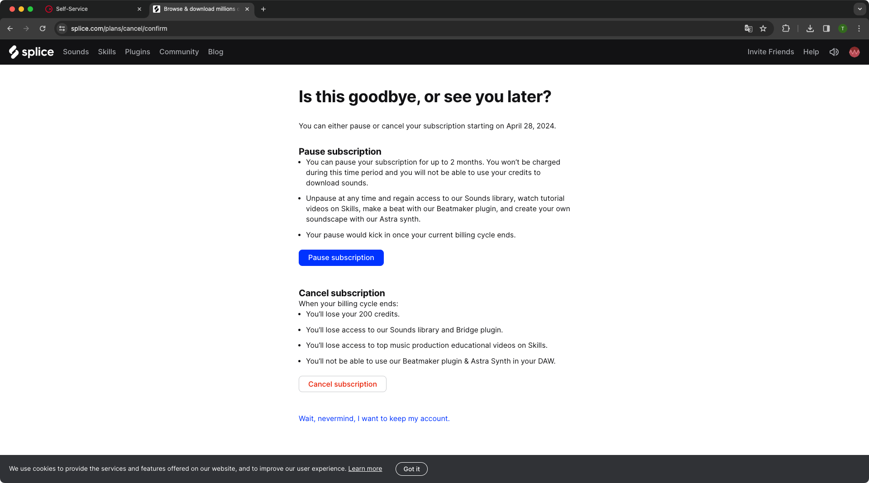The height and width of the screenshot is (483, 869).
Task: Click 'Your pause would kick in' bullet text
Action: pyautogui.click(x=411, y=235)
